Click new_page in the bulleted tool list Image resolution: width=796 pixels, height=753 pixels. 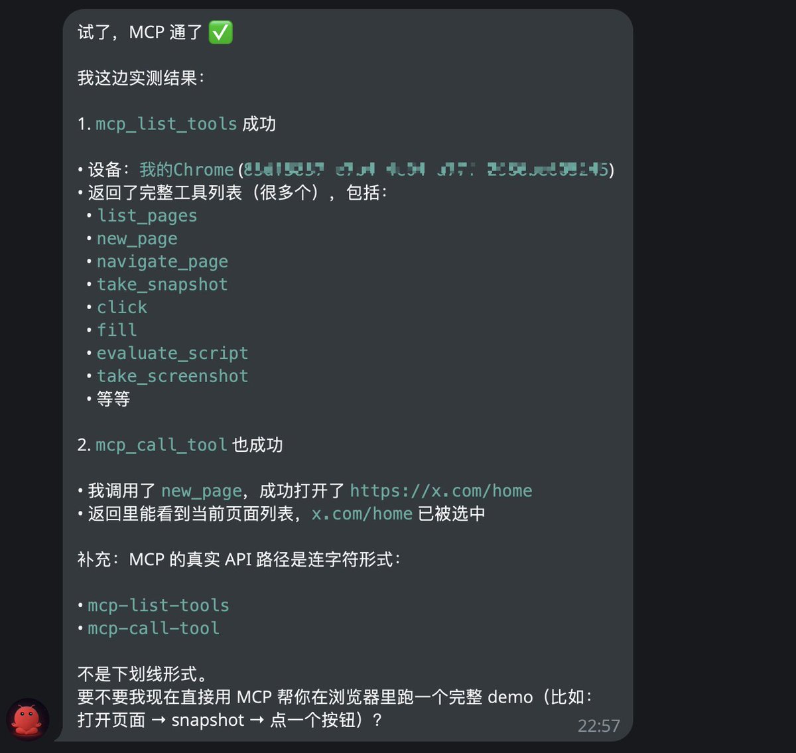pos(137,239)
